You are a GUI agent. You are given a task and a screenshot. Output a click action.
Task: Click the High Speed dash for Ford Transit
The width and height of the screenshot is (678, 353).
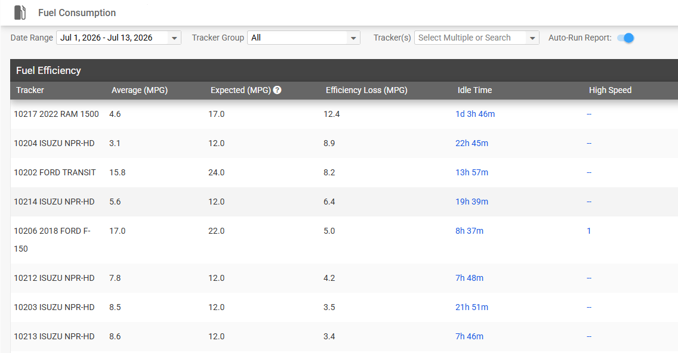pos(589,172)
